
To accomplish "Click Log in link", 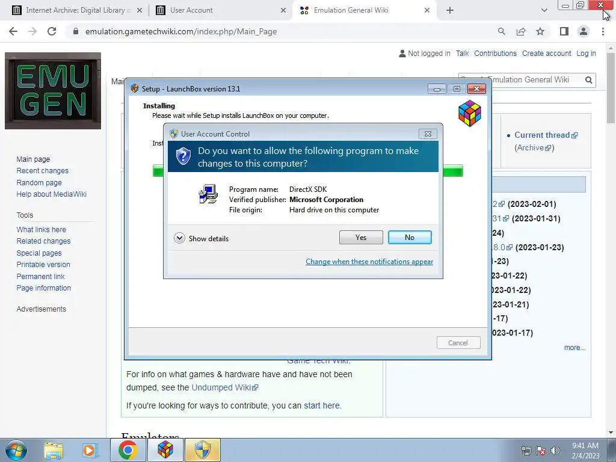I will point(586,54).
